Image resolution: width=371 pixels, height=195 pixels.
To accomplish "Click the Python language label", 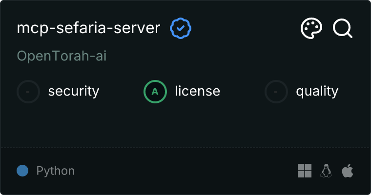I will pos(56,171).
